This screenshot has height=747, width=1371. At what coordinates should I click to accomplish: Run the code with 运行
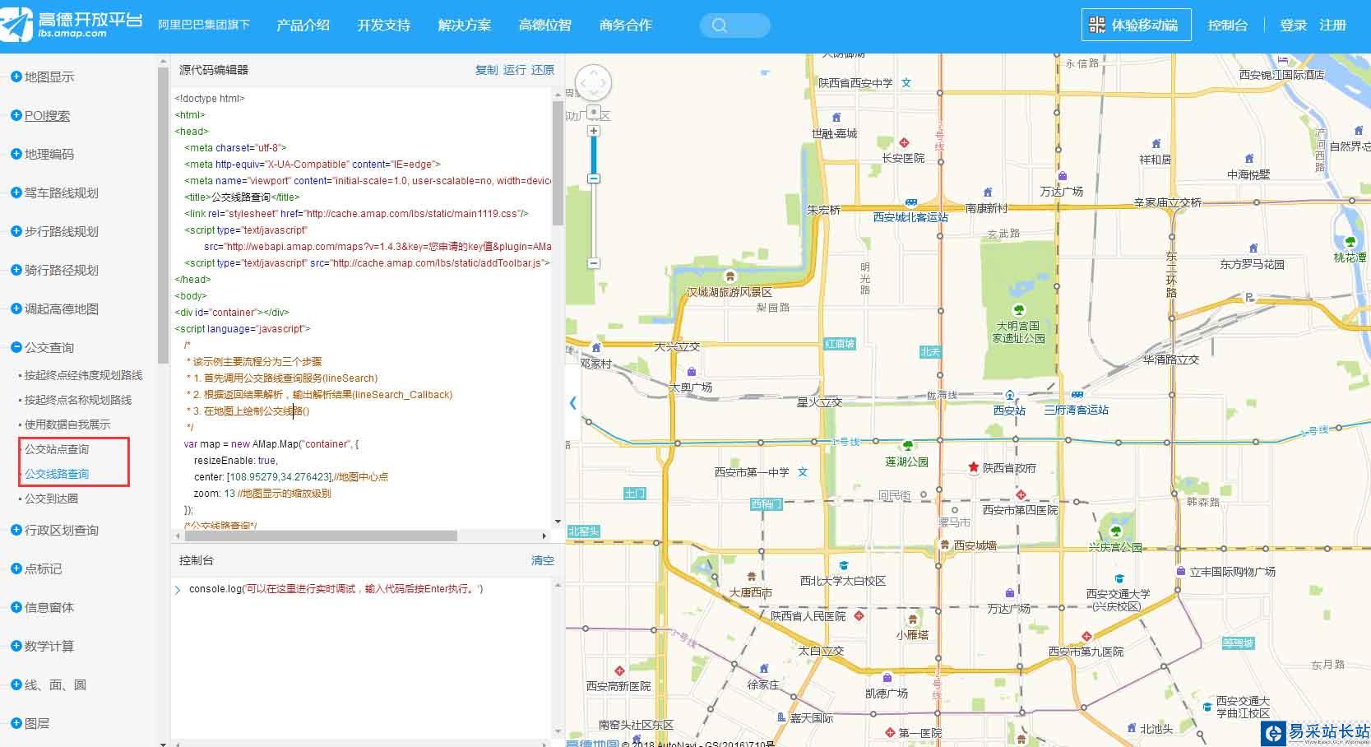coord(515,70)
